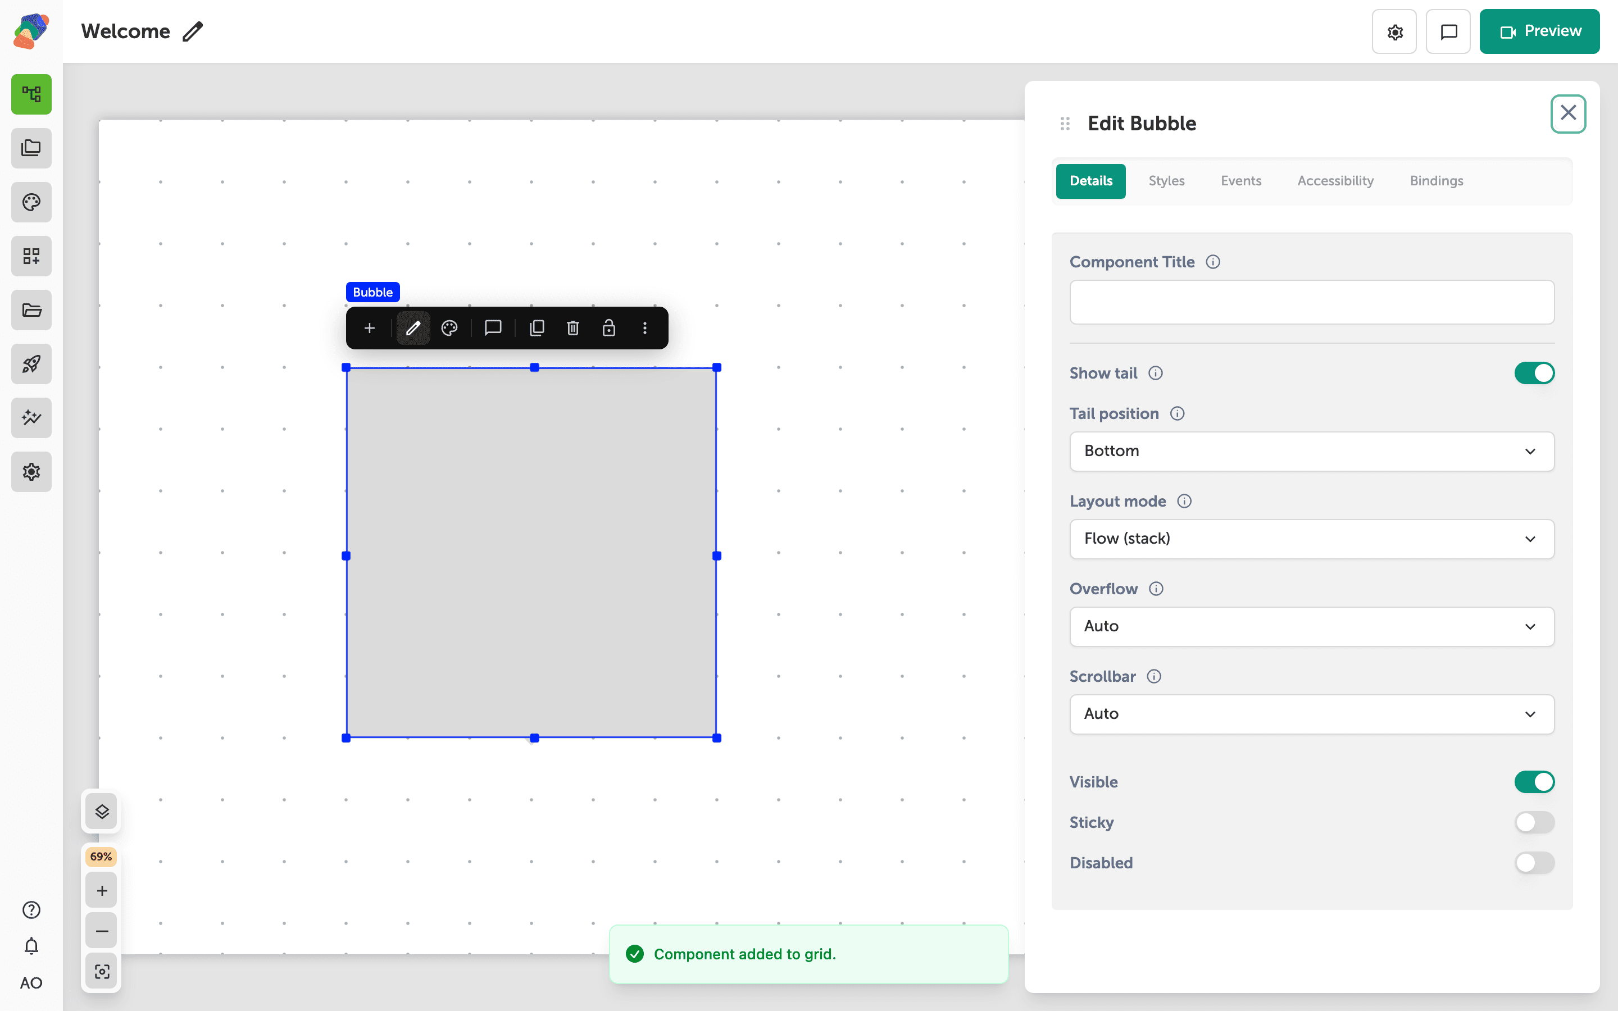Open the notifications bell icon

tap(31, 946)
